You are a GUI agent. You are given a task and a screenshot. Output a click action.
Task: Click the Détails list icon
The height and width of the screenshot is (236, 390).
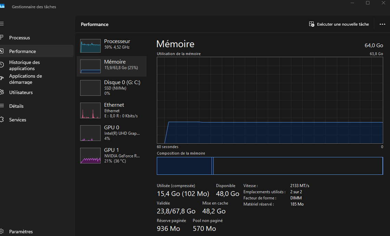click(2, 106)
